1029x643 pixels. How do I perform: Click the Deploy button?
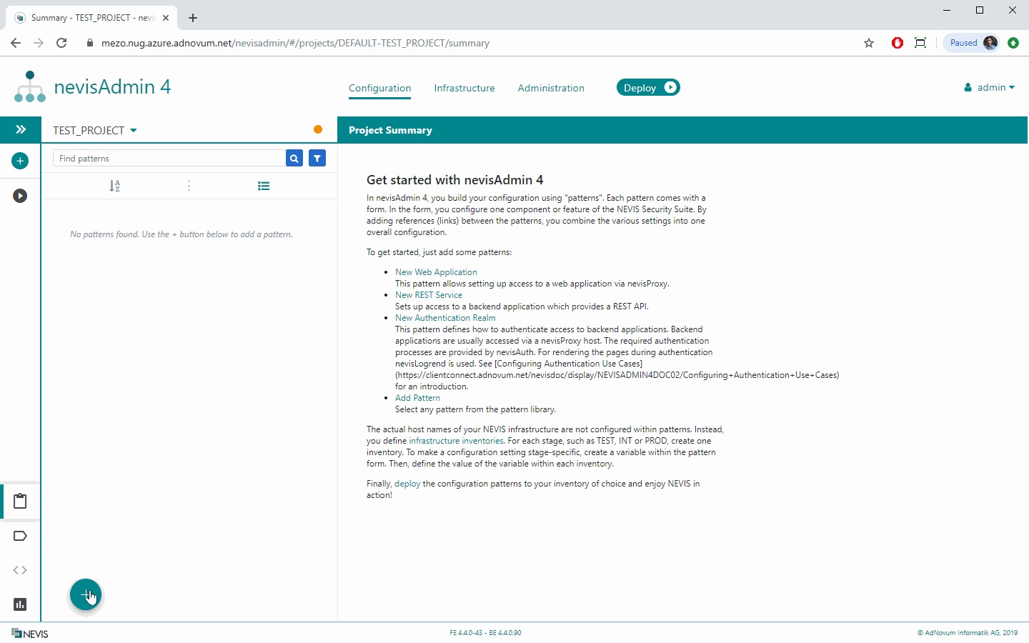pos(648,87)
